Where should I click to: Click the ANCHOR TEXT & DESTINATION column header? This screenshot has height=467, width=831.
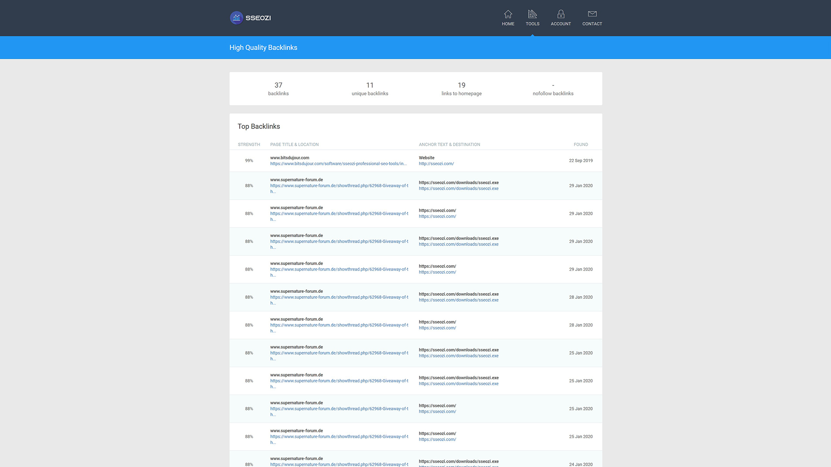point(449,144)
